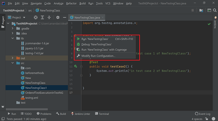This screenshot has height=121, width=218.
Task: Open Project panel settings gear
Action: [58, 17]
